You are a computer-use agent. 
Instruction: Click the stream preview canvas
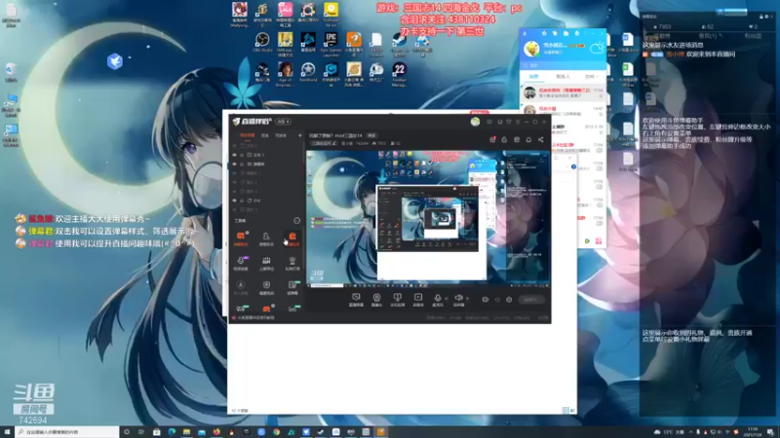pyautogui.click(x=428, y=218)
